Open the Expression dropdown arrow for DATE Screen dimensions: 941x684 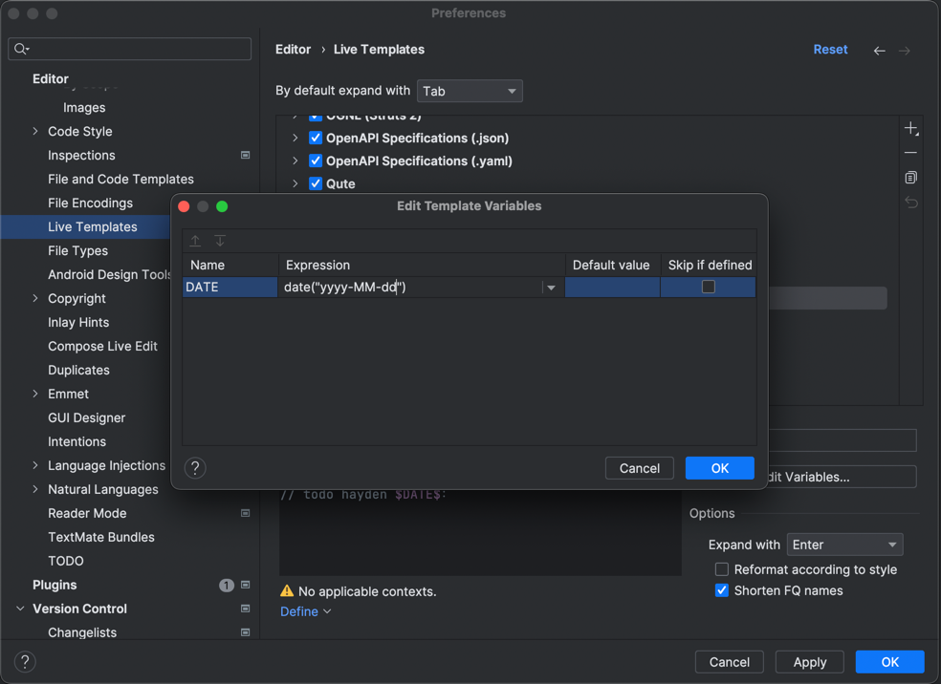(x=551, y=288)
